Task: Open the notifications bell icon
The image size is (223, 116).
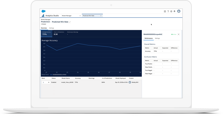Action: pos(175,11)
